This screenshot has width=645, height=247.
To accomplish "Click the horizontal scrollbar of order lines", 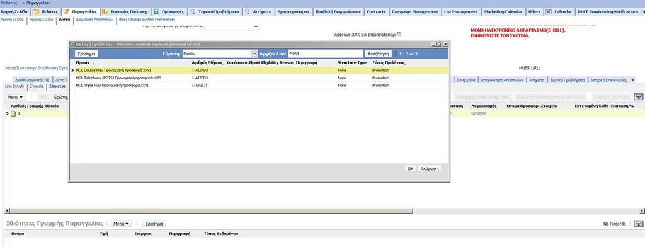I will click(212, 211).
